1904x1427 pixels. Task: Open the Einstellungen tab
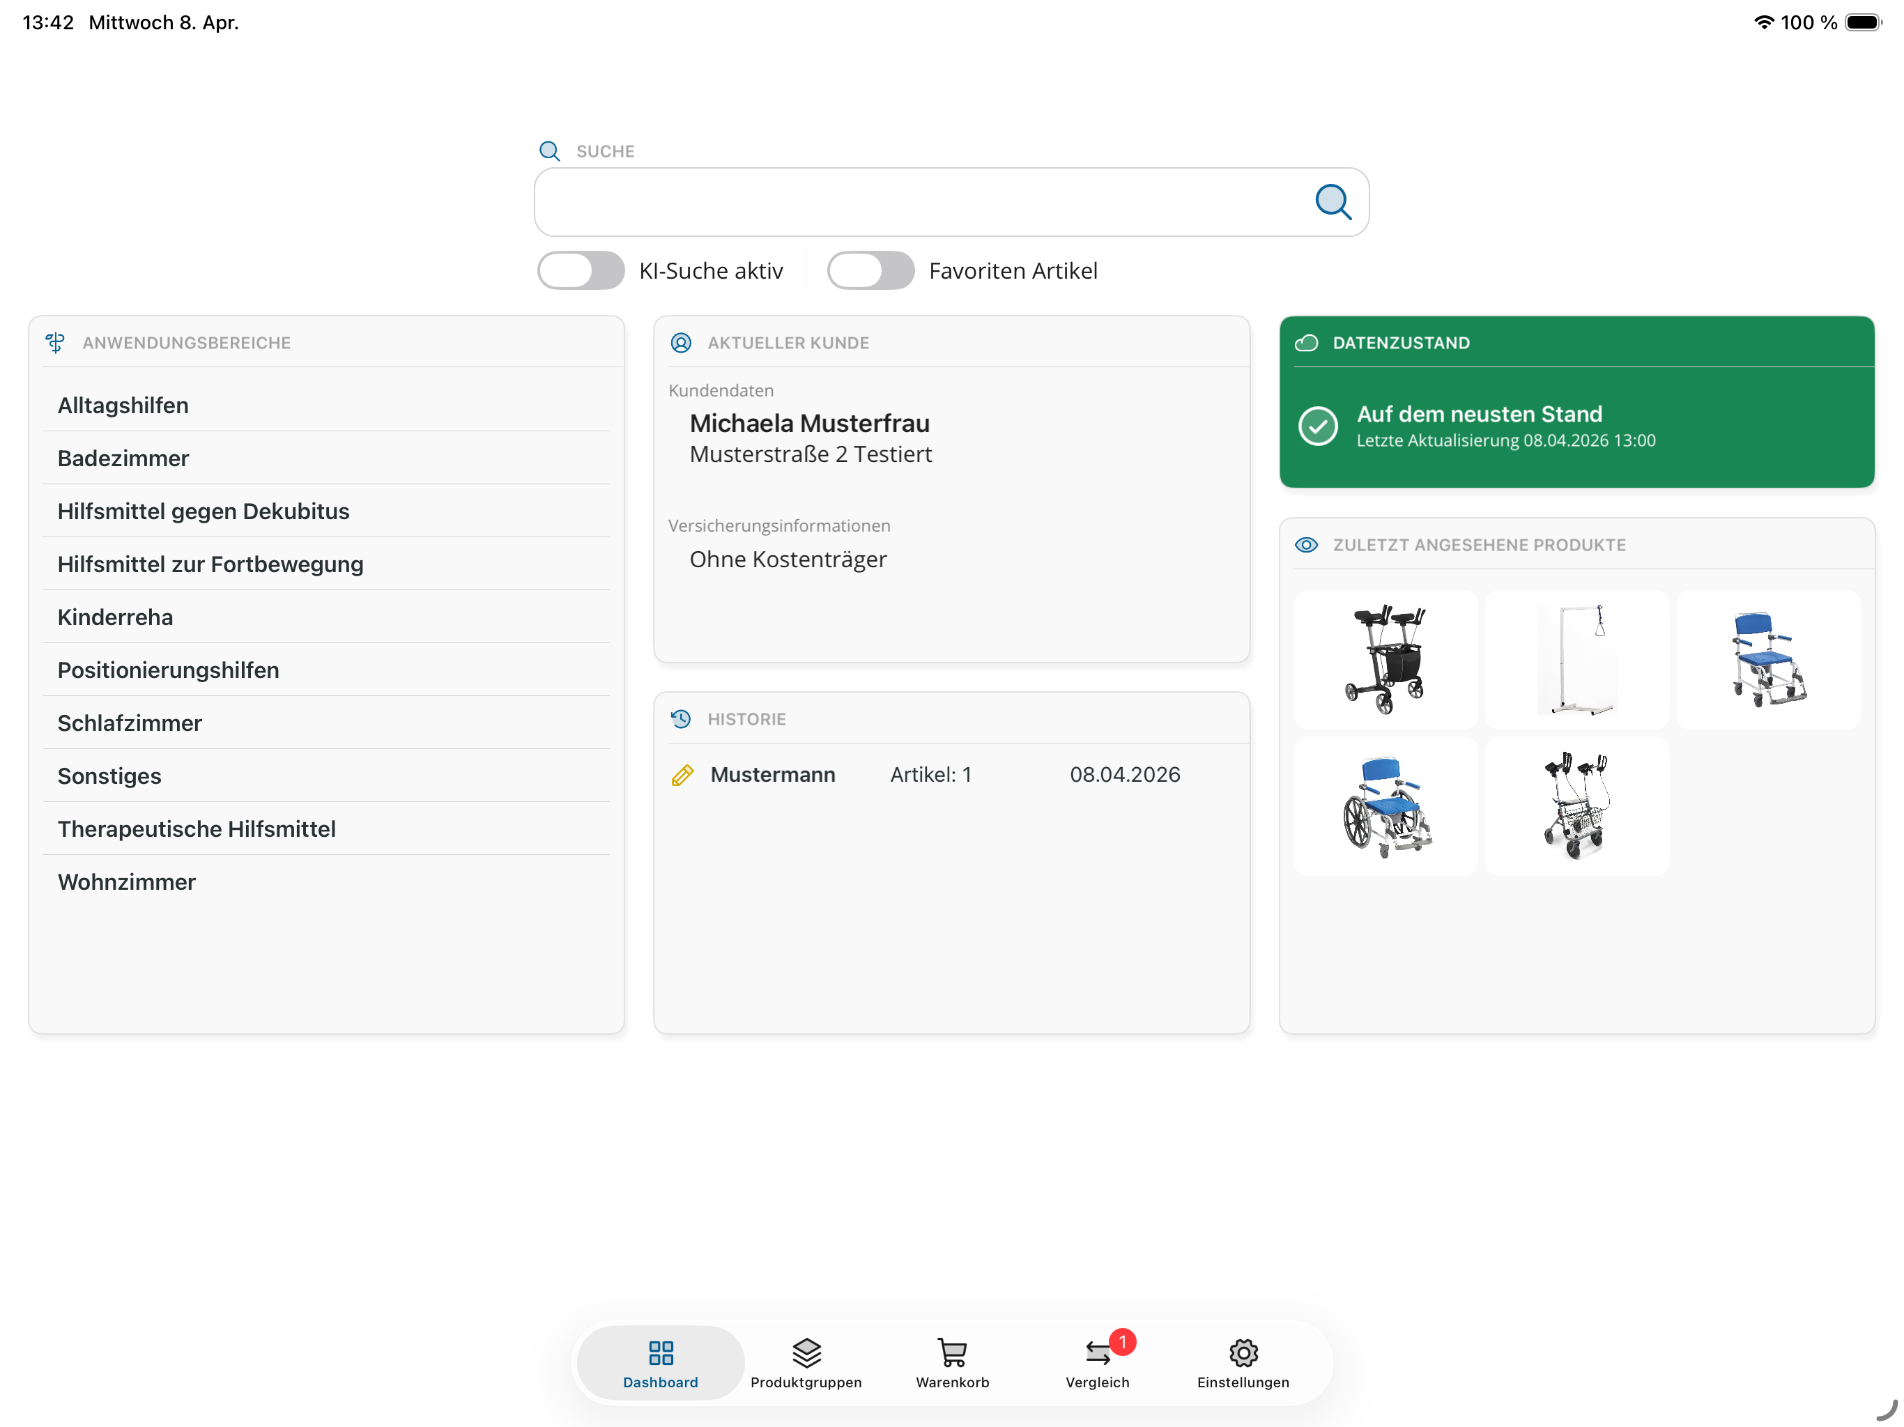pos(1243,1364)
